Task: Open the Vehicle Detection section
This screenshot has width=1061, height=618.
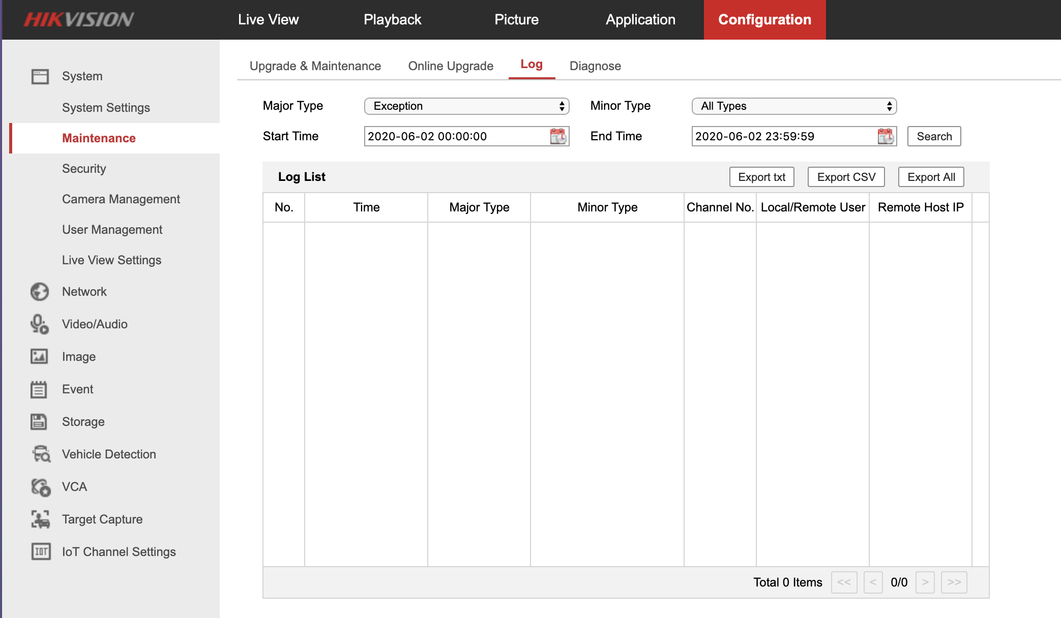Action: 109,454
